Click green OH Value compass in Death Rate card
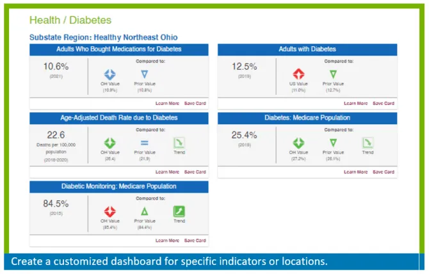The image size is (429, 274). (110, 143)
